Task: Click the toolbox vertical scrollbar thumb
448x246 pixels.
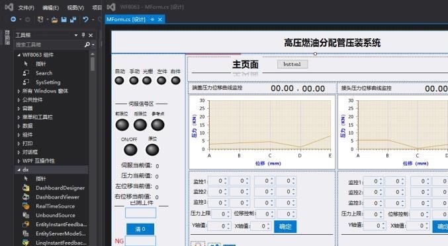Action: (x=93, y=63)
